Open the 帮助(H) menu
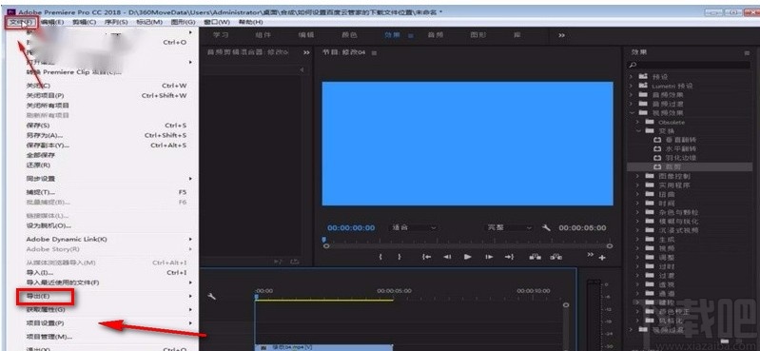 tap(250, 22)
